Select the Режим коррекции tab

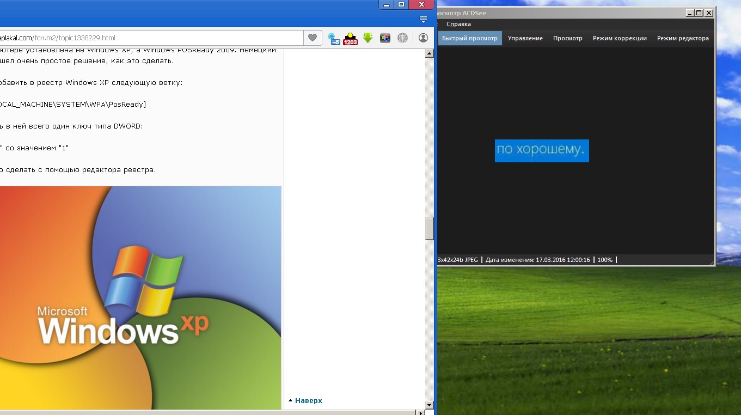(x=620, y=38)
